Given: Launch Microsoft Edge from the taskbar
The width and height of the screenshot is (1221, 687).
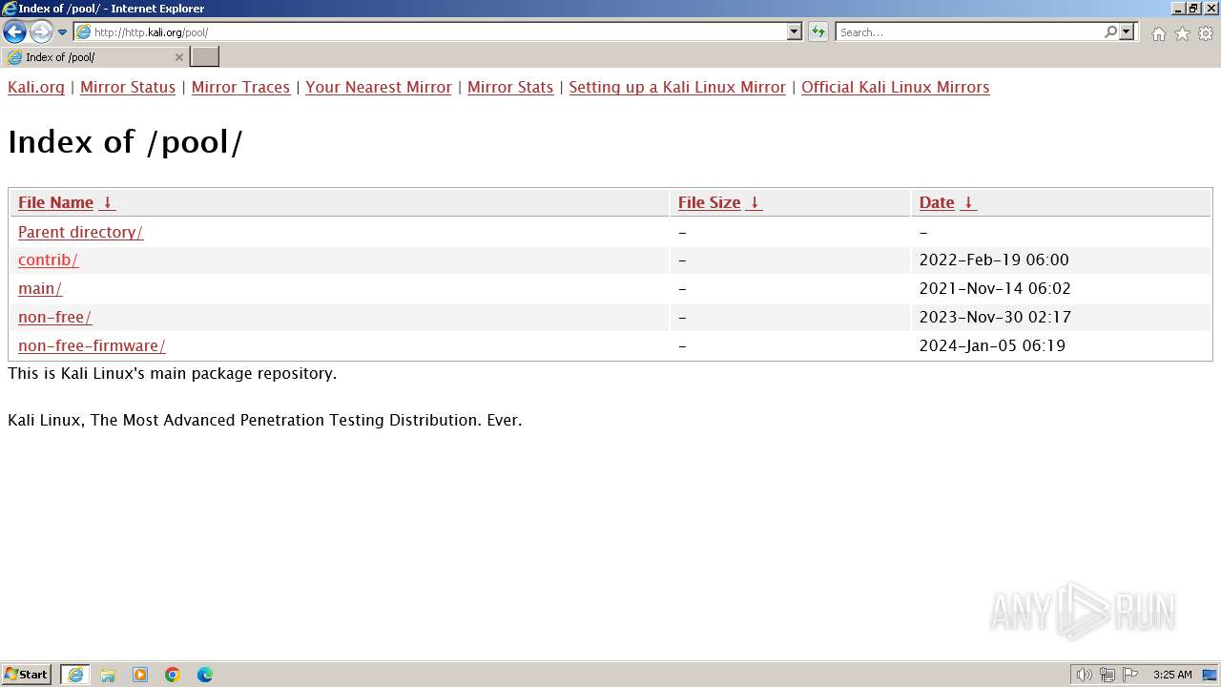Looking at the screenshot, I should point(205,675).
